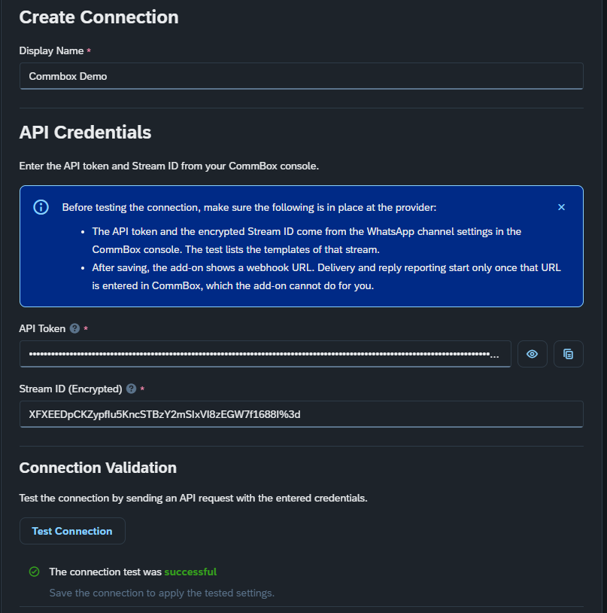Click the Create Connection heading

pyautogui.click(x=99, y=17)
